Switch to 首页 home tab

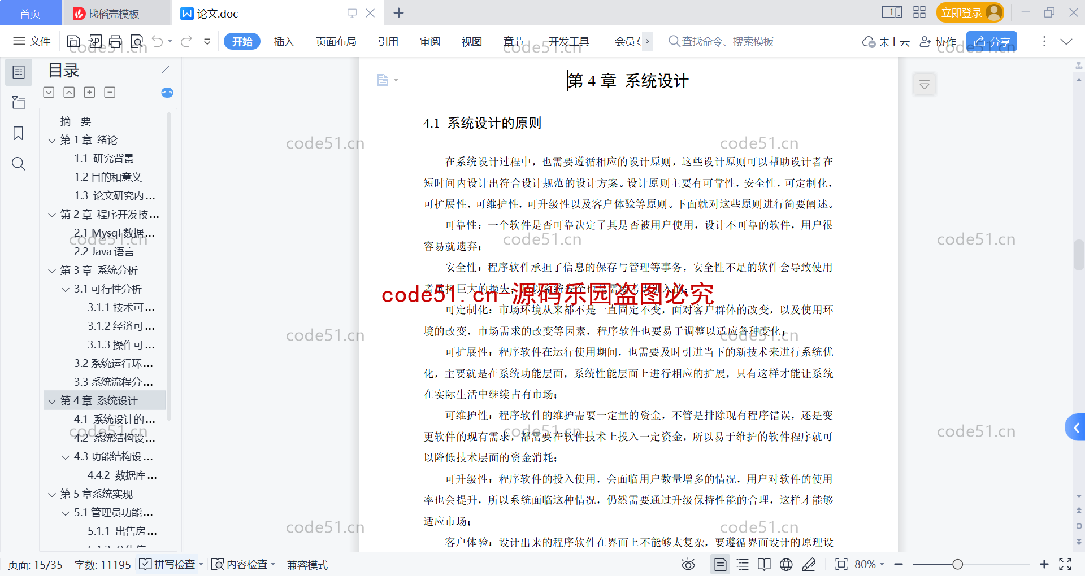(30, 14)
